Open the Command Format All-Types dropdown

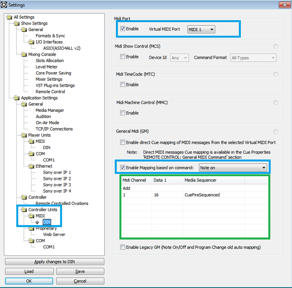coord(253,58)
